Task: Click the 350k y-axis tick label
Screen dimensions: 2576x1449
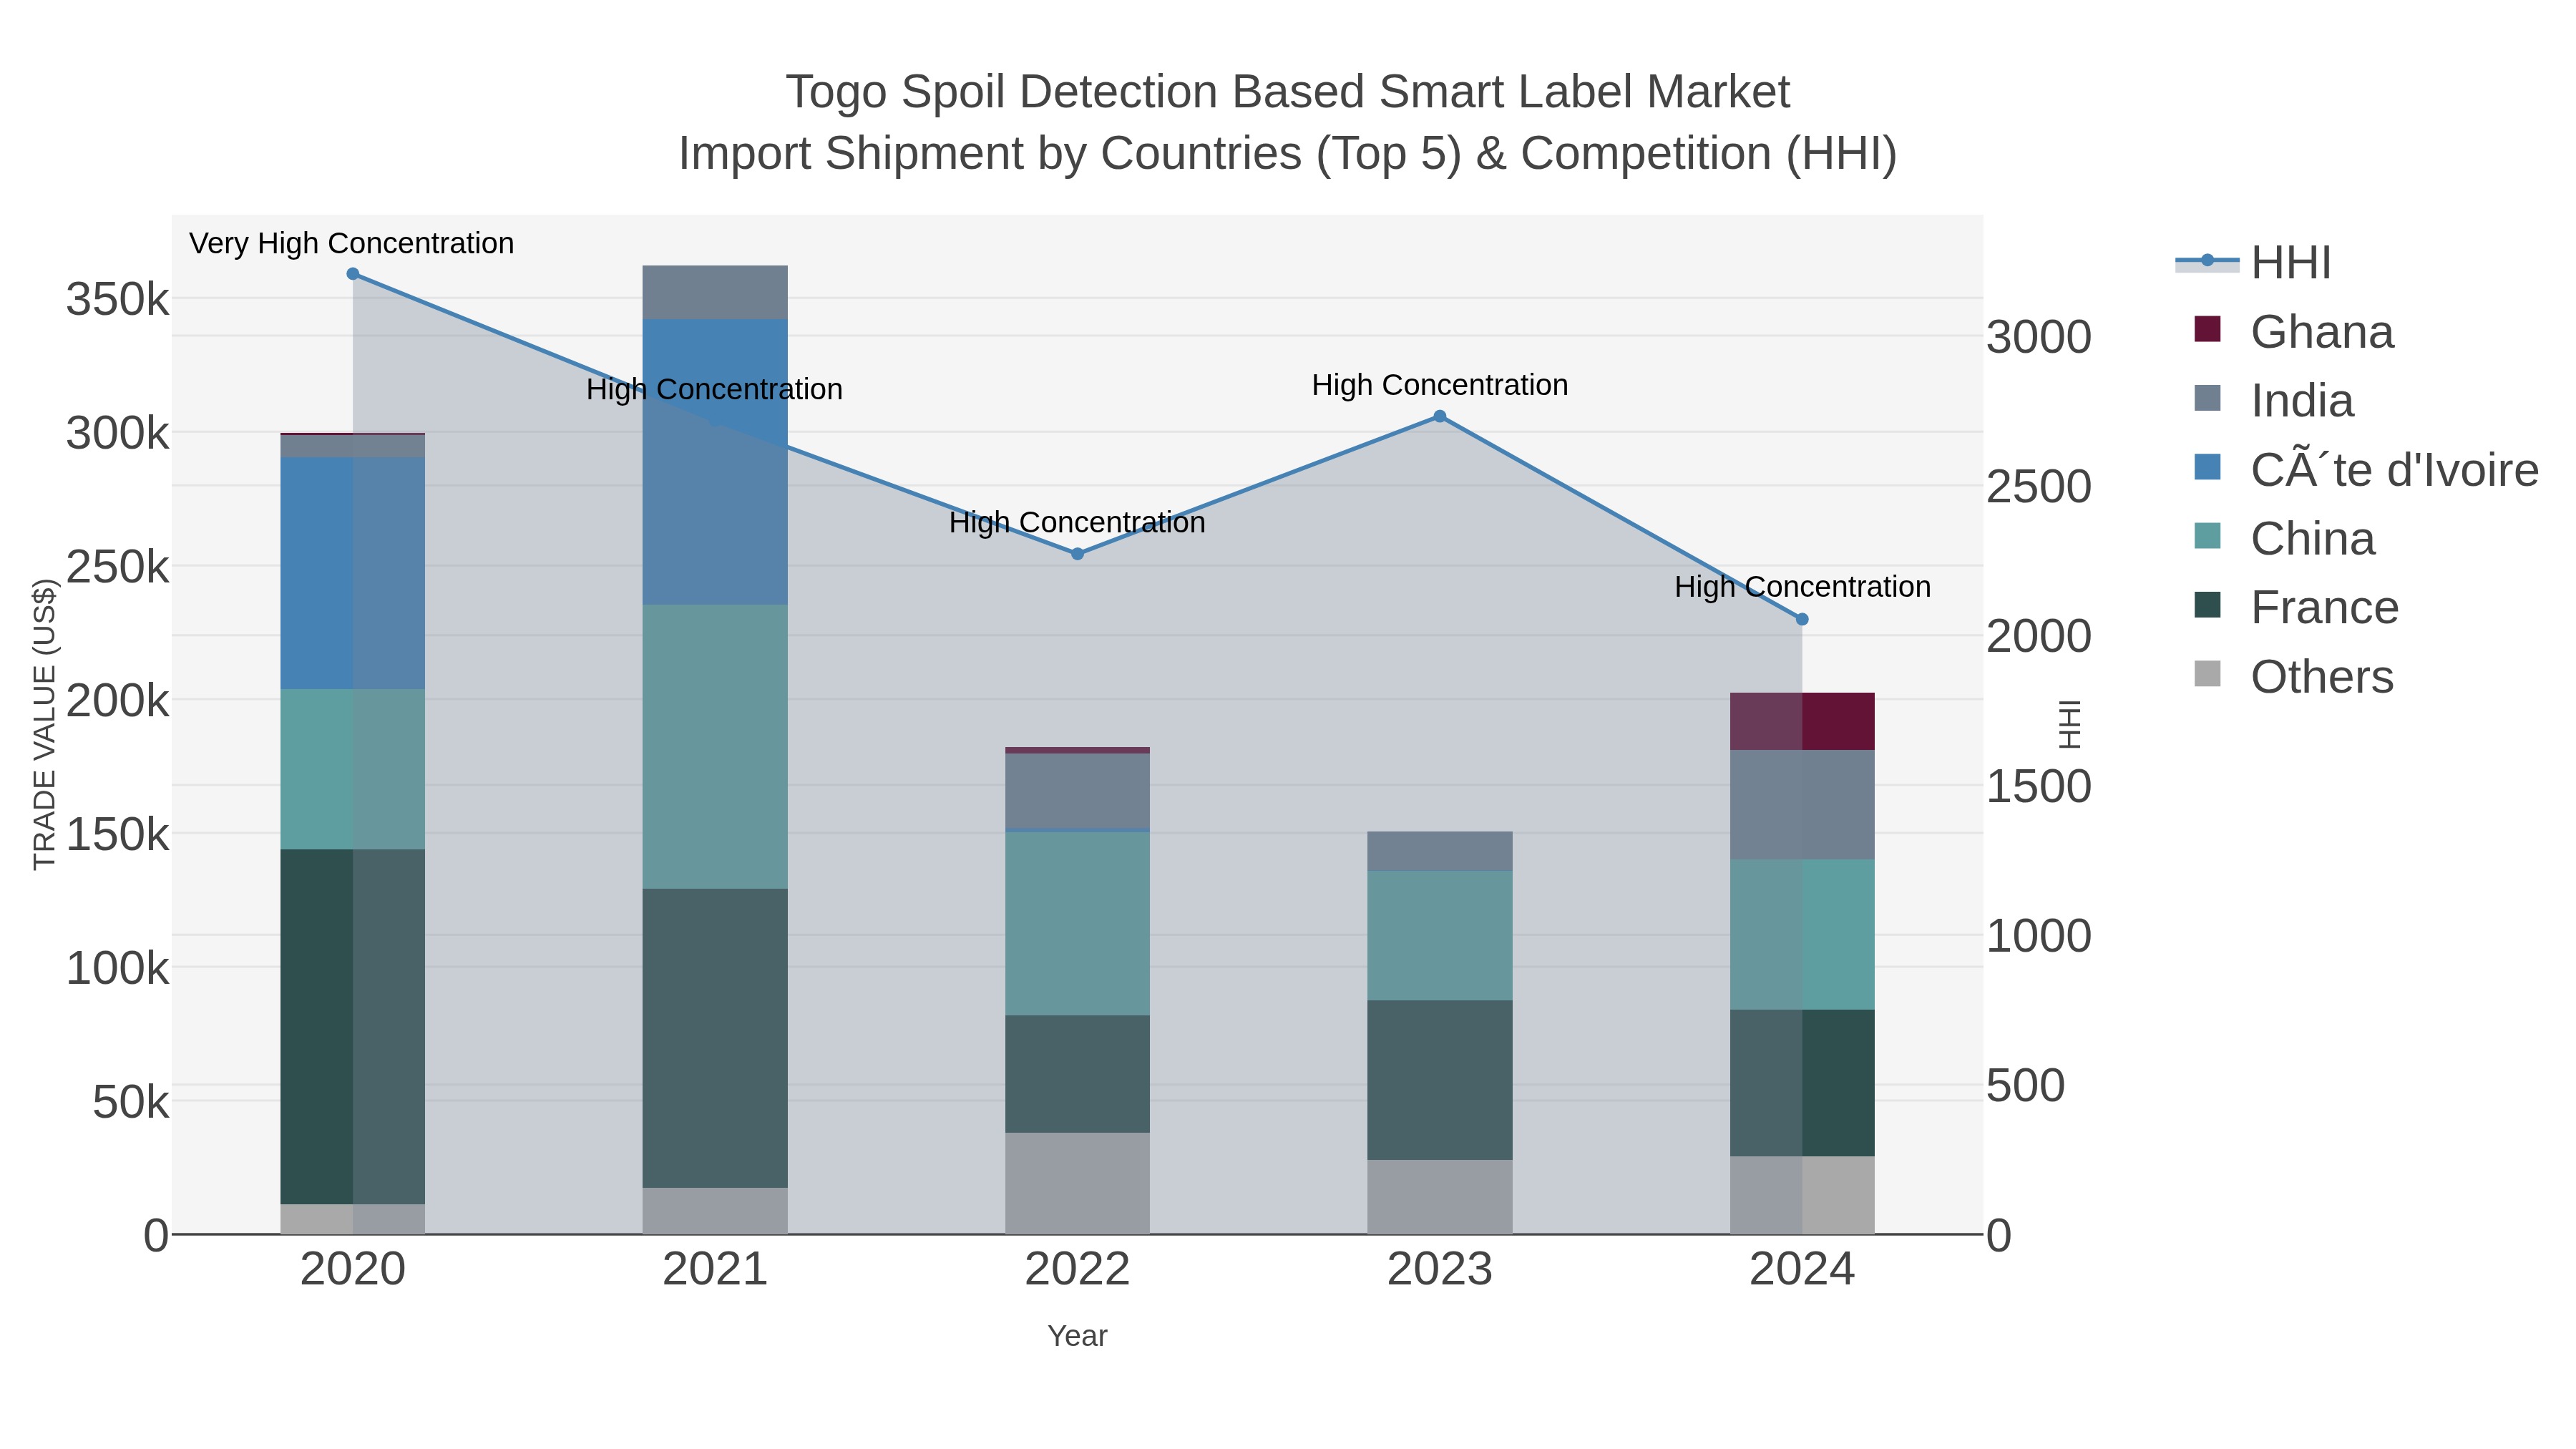Action: (118, 299)
